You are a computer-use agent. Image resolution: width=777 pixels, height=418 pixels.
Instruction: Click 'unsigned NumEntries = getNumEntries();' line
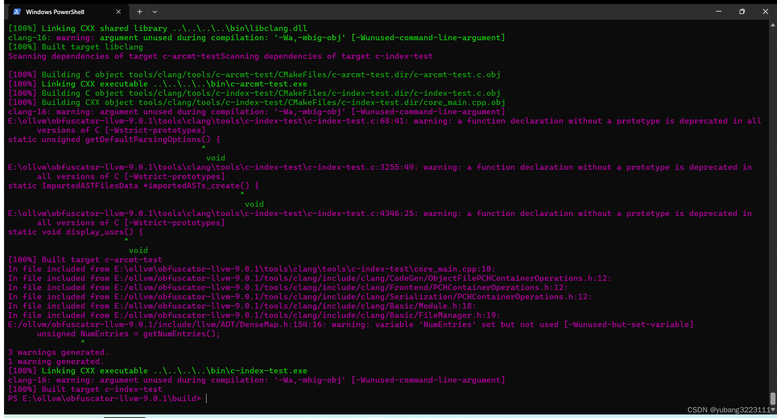point(129,334)
